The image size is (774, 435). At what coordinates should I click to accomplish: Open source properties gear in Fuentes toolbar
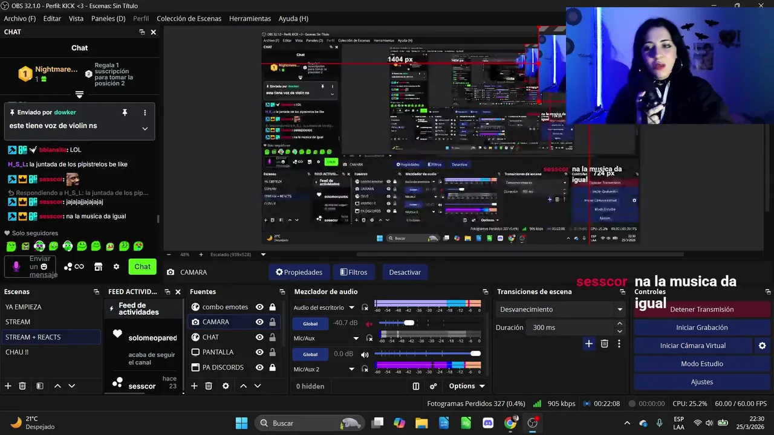click(x=226, y=385)
